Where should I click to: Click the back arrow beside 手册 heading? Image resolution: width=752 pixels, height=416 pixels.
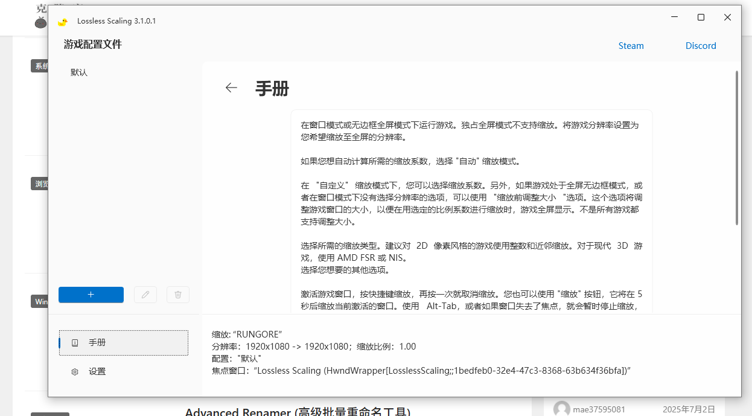pyautogui.click(x=231, y=88)
